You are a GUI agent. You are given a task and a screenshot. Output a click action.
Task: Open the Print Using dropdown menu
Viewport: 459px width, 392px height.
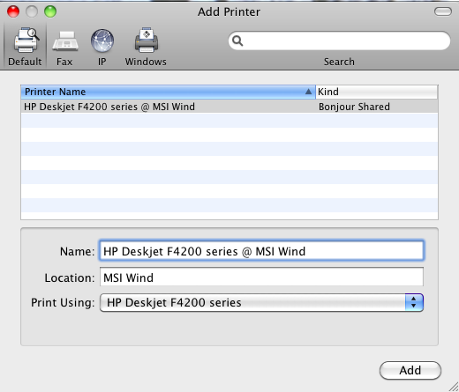tap(261, 302)
